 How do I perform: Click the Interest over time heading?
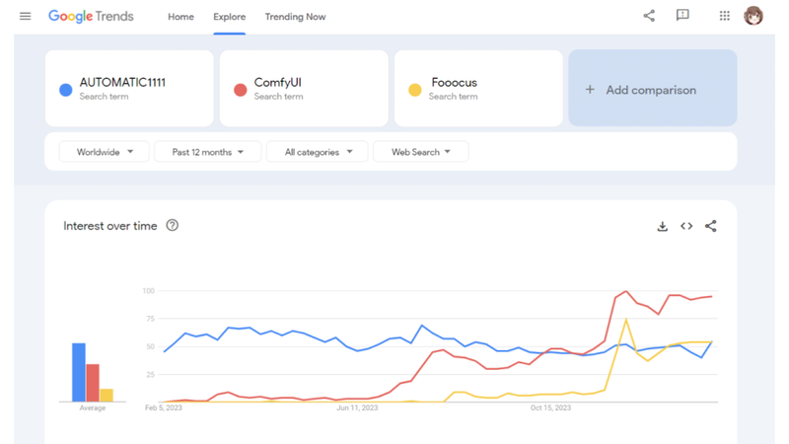(x=110, y=226)
